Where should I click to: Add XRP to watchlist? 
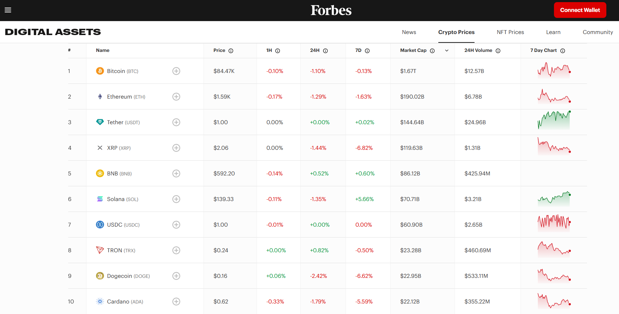point(176,148)
